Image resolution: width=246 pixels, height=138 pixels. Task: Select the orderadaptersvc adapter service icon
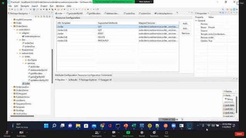coord(23,36)
